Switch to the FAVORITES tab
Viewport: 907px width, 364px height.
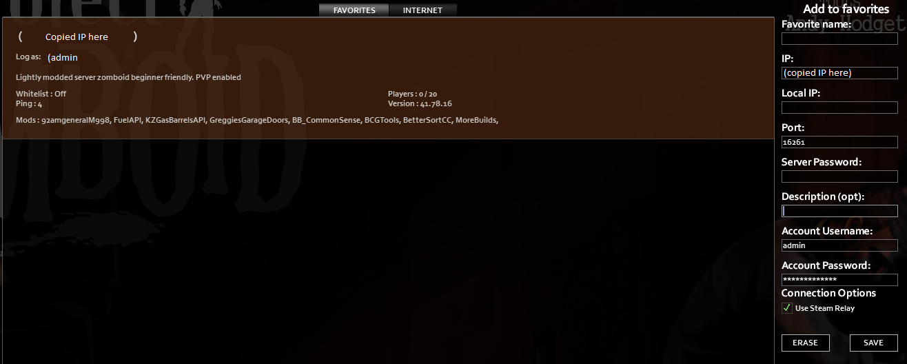(354, 10)
